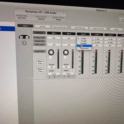Click the Mic 2 gain value field

click(x=66, y=57)
